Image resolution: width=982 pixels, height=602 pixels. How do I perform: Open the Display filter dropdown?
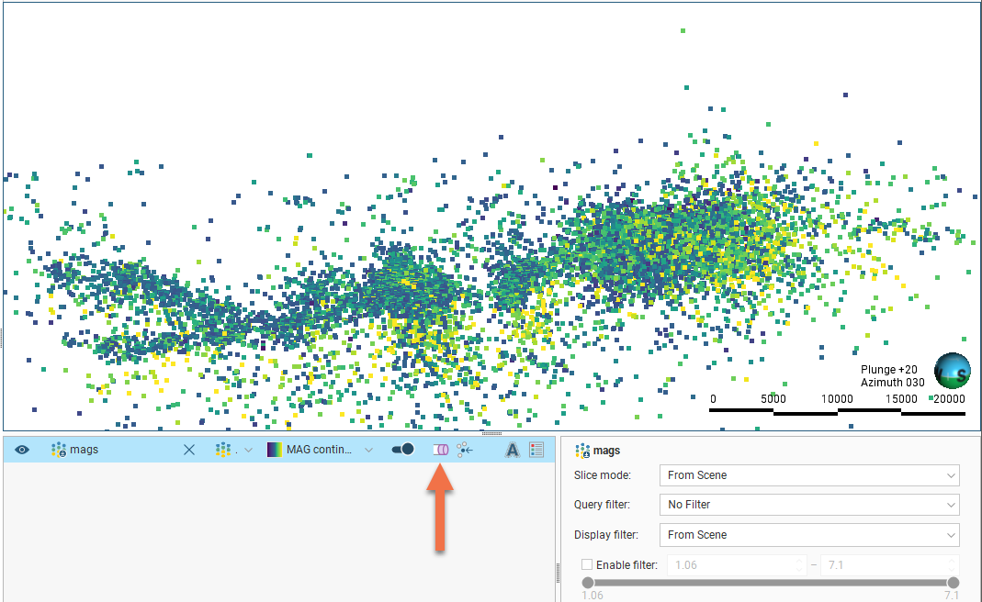click(808, 534)
